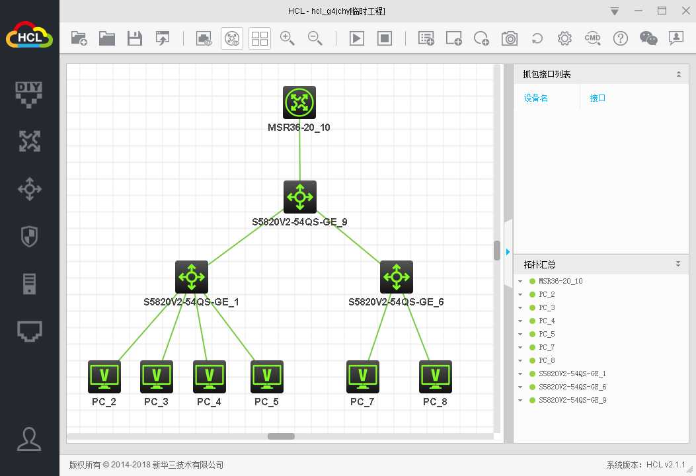Click the feedback person chat icon
The height and width of the screenshot is (476, 696).
[x=676, y=38]
